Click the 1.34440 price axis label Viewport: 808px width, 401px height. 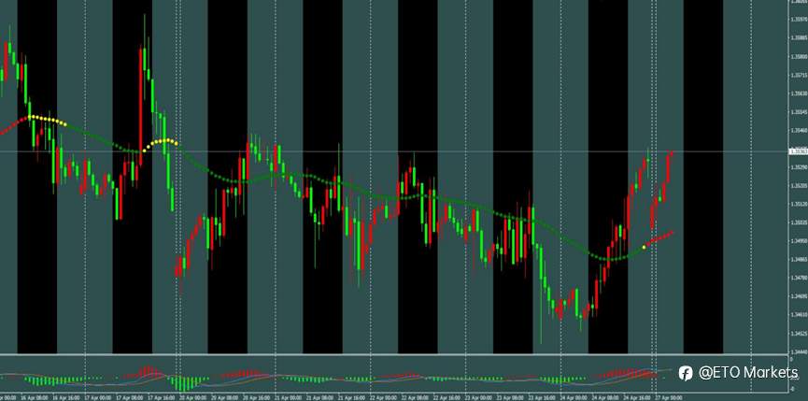coord(799,351)
